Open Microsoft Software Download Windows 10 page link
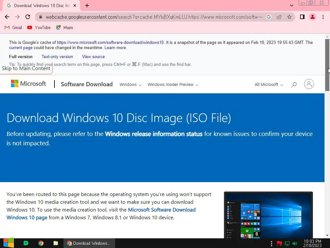The height and width of the screenshot is (248, 330). click(101, 214)
